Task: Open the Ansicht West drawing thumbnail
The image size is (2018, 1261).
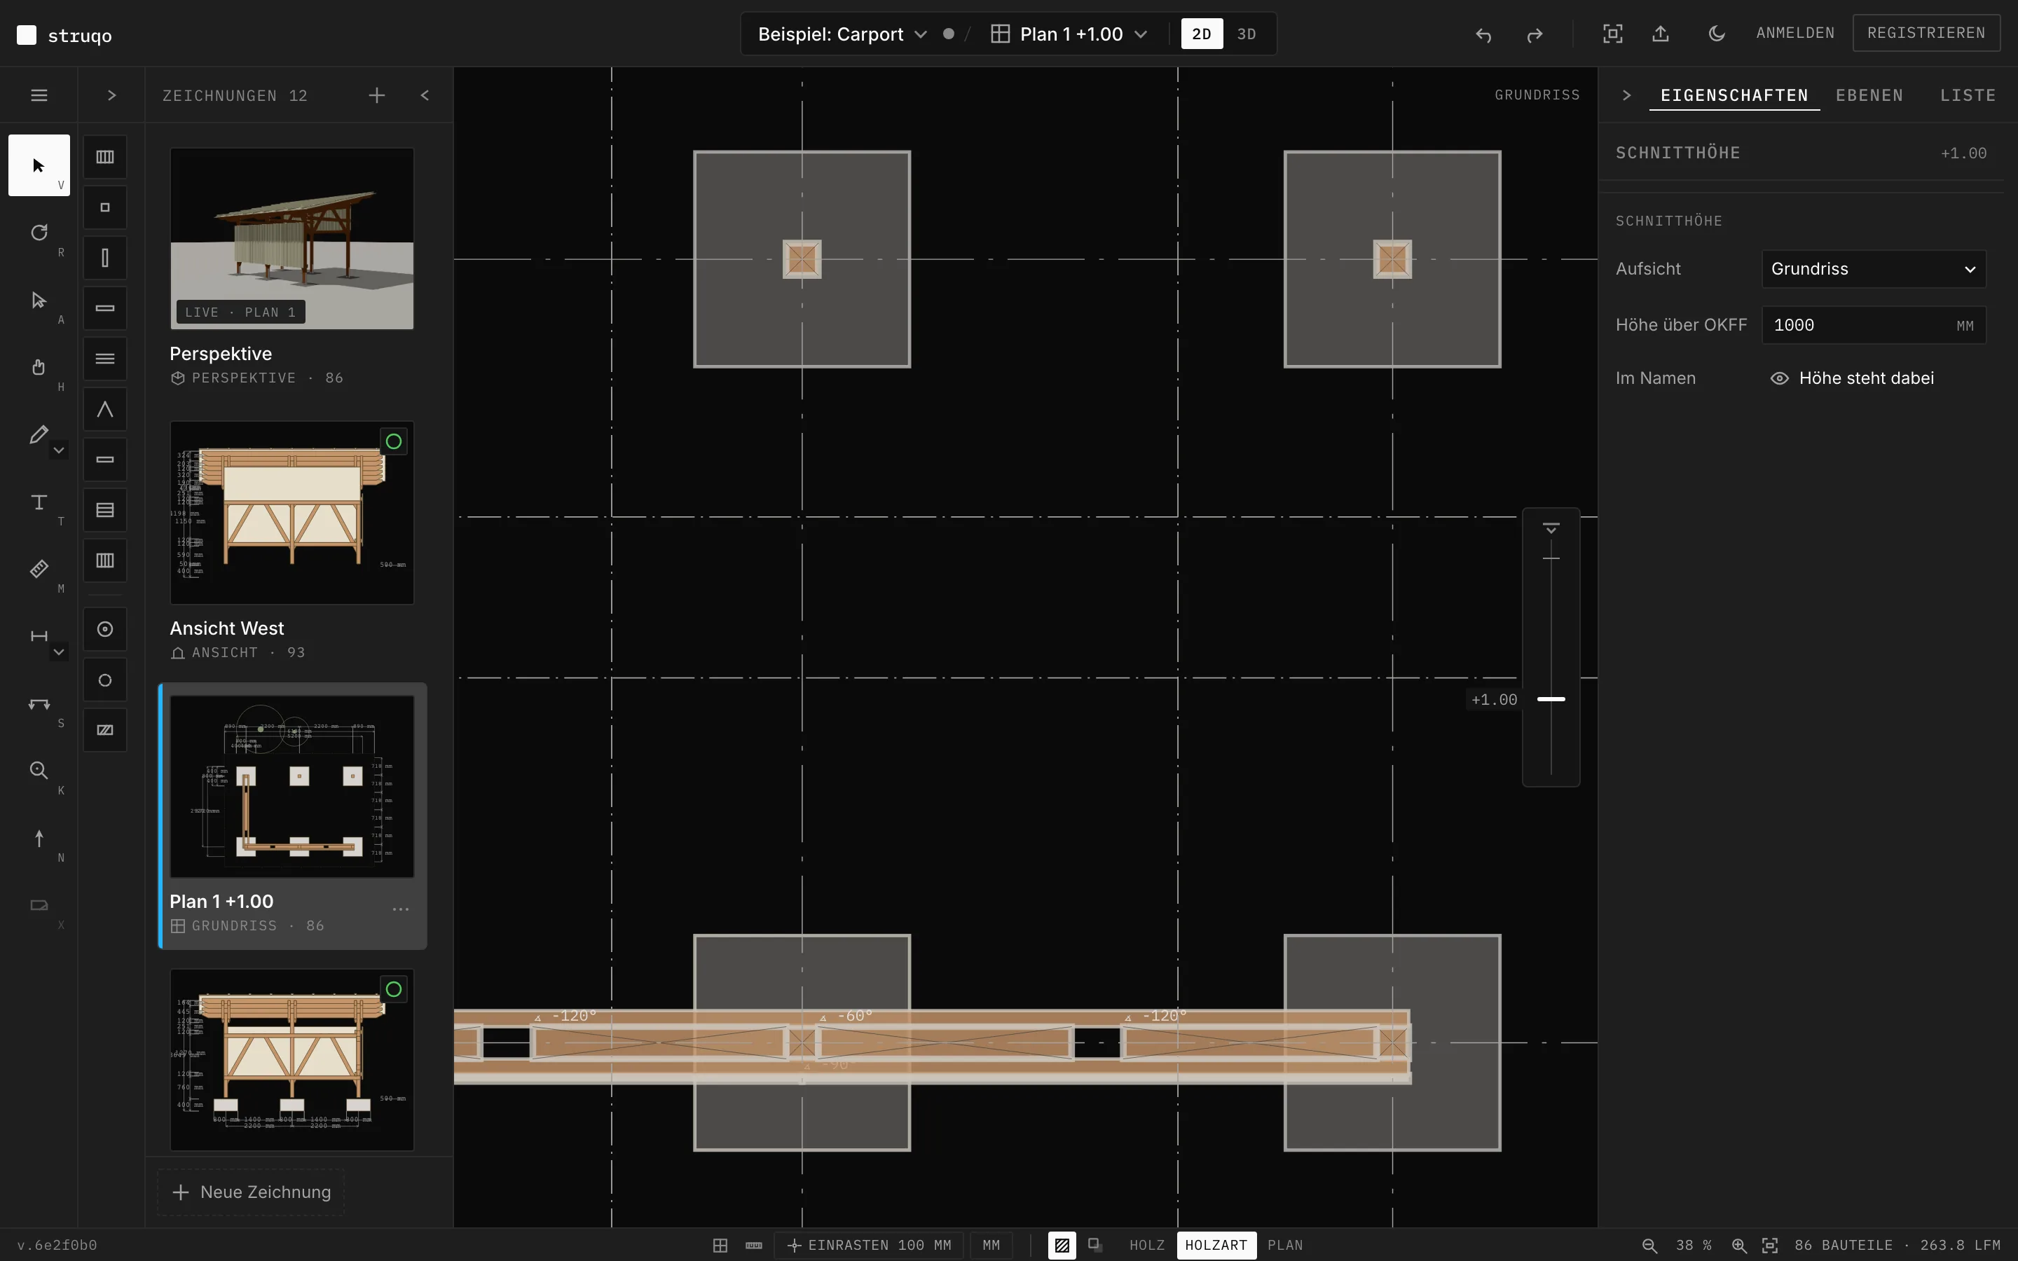Action: [292, 512]
